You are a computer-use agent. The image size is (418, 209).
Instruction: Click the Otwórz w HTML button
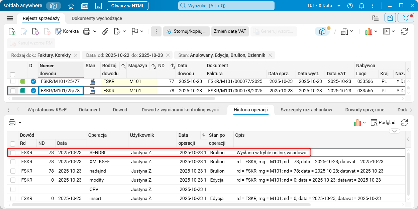click(127, 6)
